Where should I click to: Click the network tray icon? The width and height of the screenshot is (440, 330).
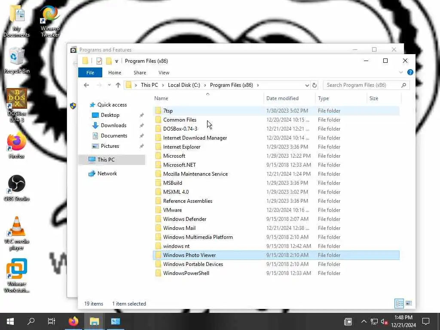coord(374,321)
